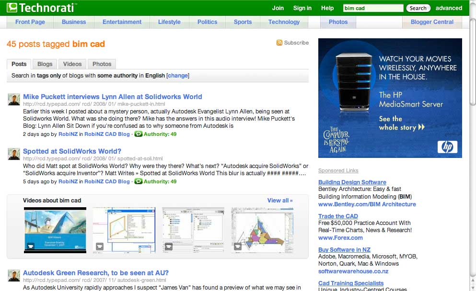The width and height of the screenshot is (476, 291).
Task: Click the change search filter link
Action: (x=178, y=76)
